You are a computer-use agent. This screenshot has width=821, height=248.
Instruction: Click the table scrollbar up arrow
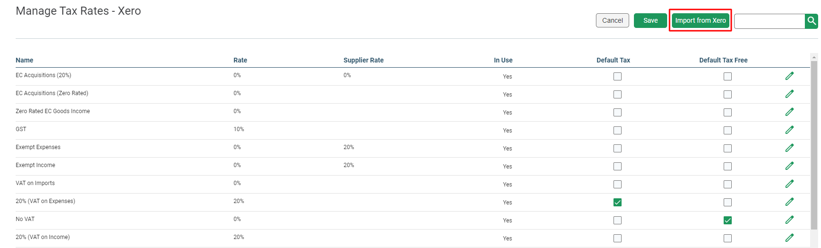point(814,57)
